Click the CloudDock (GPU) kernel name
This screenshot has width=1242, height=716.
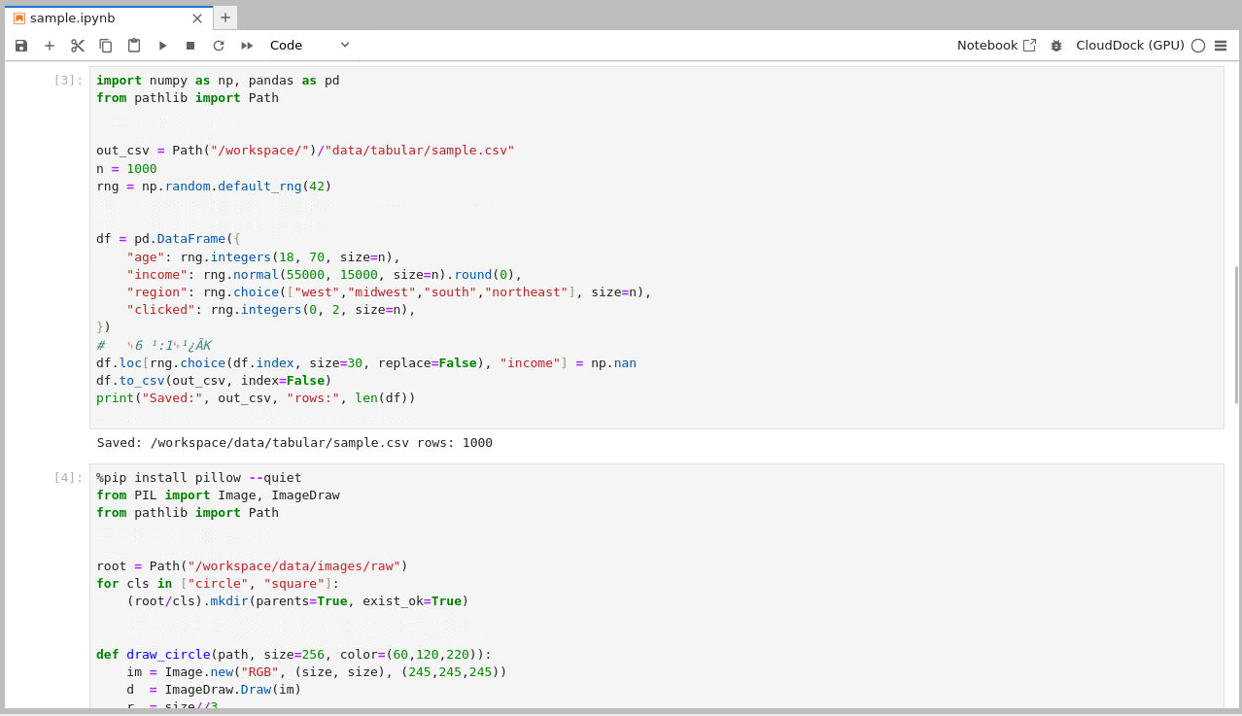pos(1129,46)
